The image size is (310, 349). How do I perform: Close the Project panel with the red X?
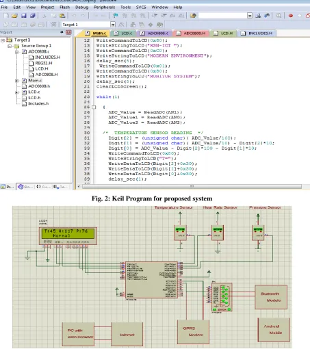click(x=68, y=32)
